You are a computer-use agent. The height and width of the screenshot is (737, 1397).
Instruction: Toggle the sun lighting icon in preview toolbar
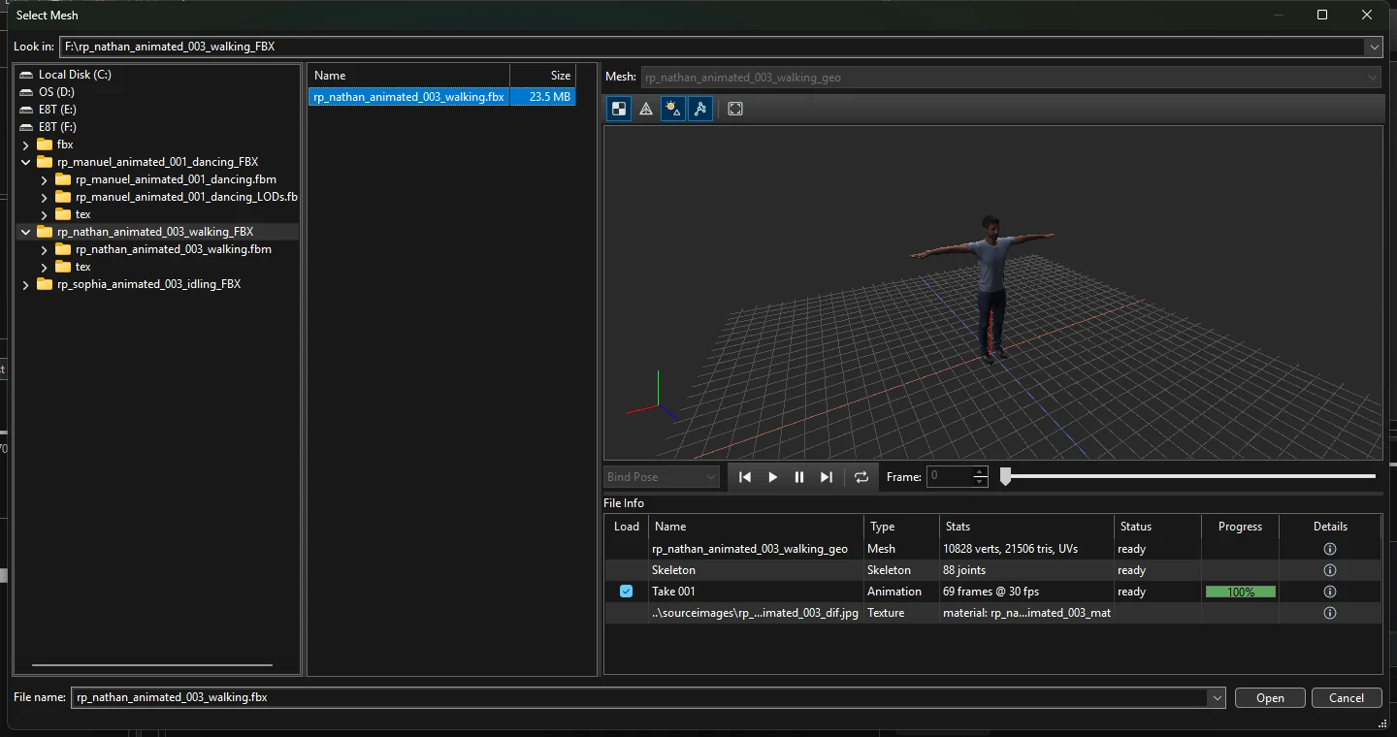pos(672,109)
